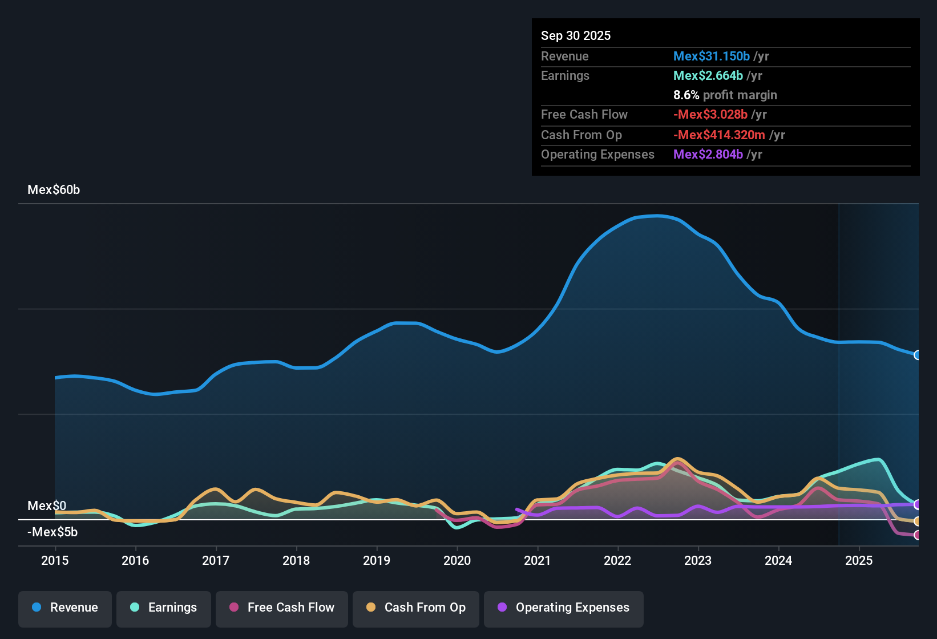Click the Earnings color swatch in the legend
This screenshot has width=937, height=639.
[x=135, y=608]
